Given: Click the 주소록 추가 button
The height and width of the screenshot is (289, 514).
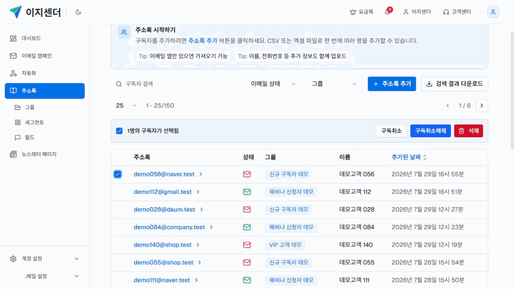Looking at the screenshot, I should (392, 84).
